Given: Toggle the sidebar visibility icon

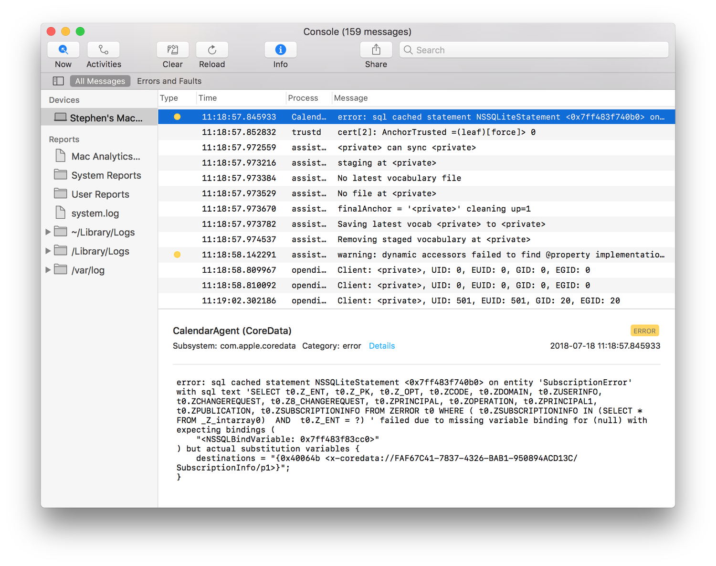Looking at the screenshot, I should coord(58,81).
